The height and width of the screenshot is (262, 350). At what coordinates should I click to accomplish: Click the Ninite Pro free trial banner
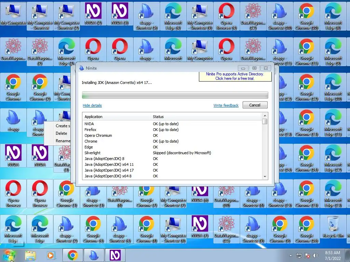pos(235,76)
